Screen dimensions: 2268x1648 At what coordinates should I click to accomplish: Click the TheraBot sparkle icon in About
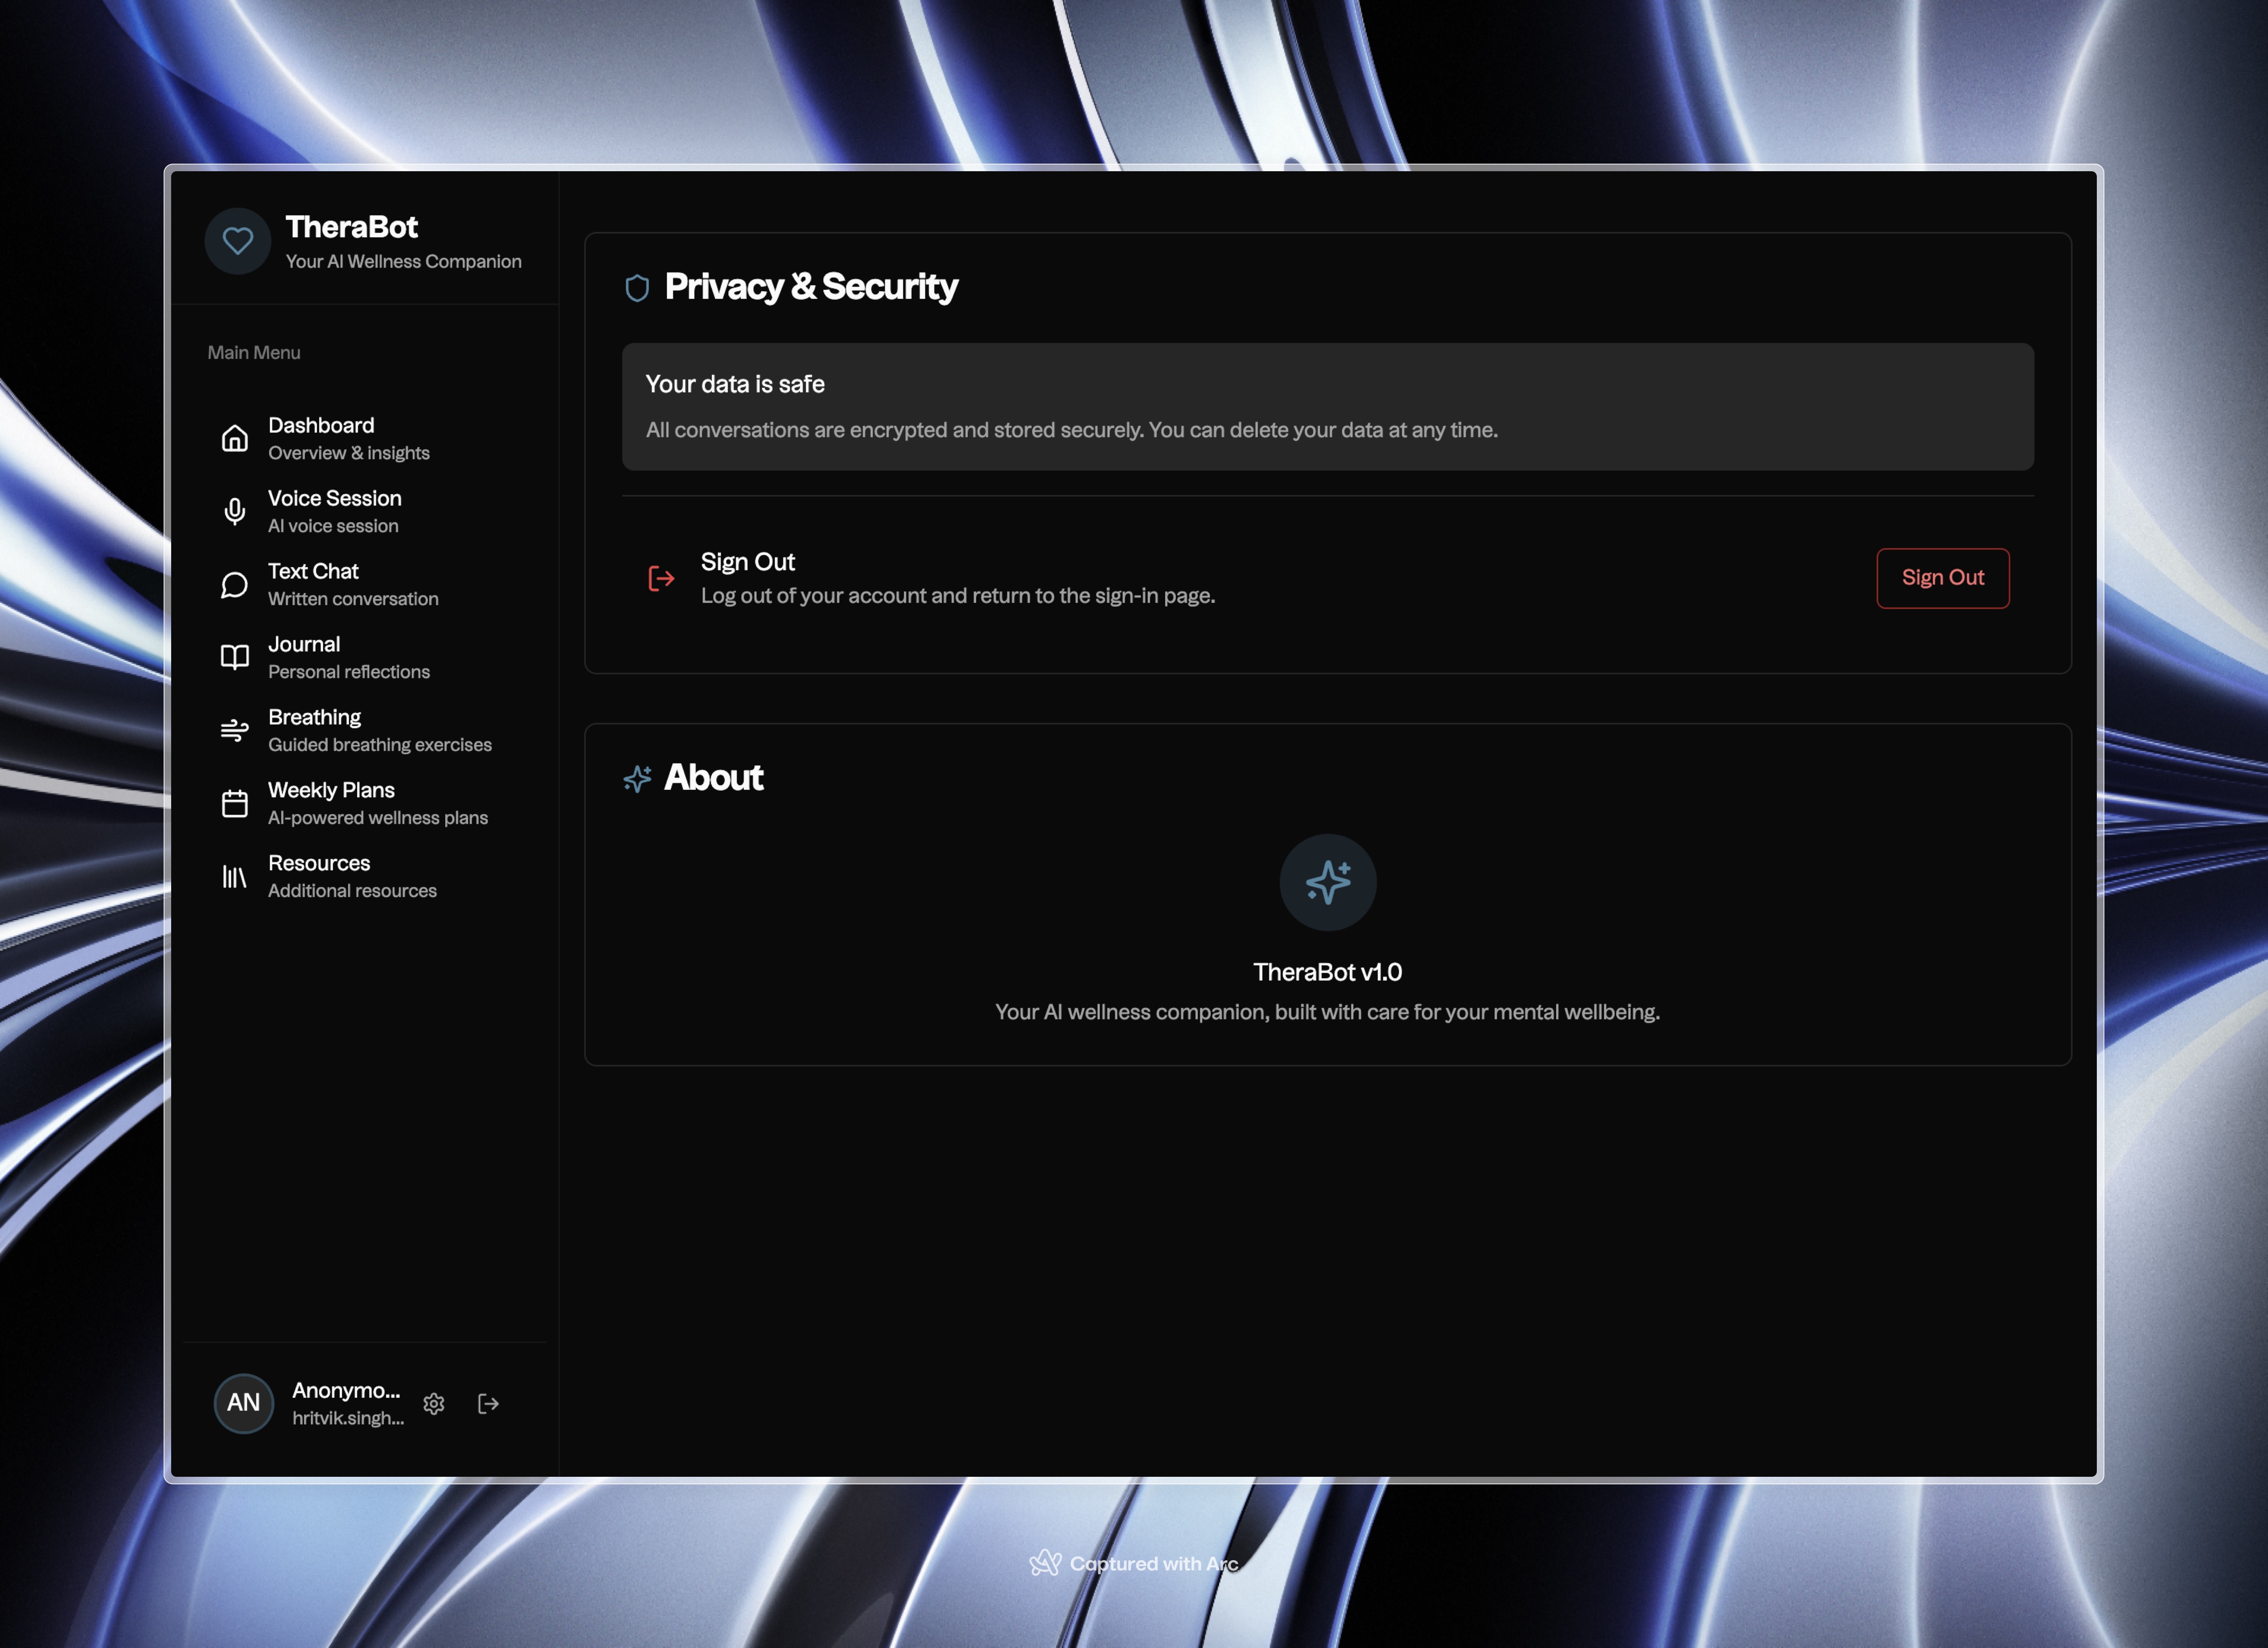pos(1327,882)
